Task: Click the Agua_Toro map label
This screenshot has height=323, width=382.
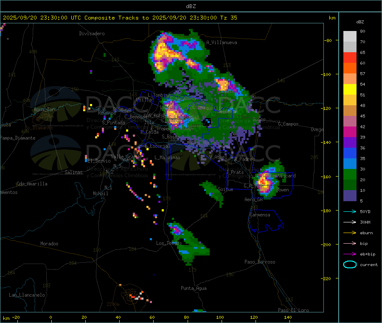Action: tap(45, 110)
